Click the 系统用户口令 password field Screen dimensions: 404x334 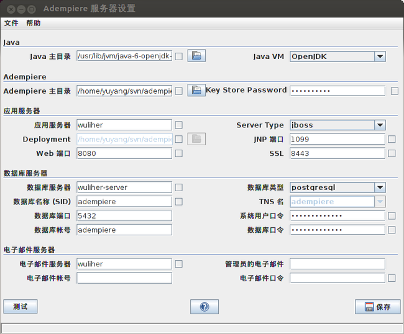click(x=337, y=215)
